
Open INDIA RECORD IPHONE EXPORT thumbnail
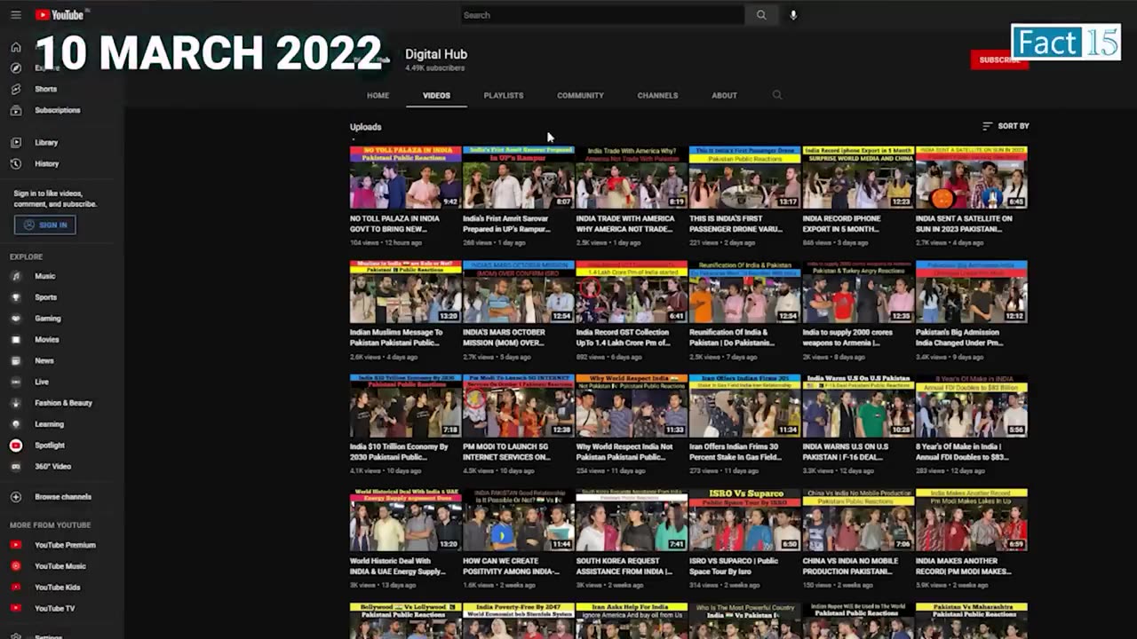[x=858, y=177]
